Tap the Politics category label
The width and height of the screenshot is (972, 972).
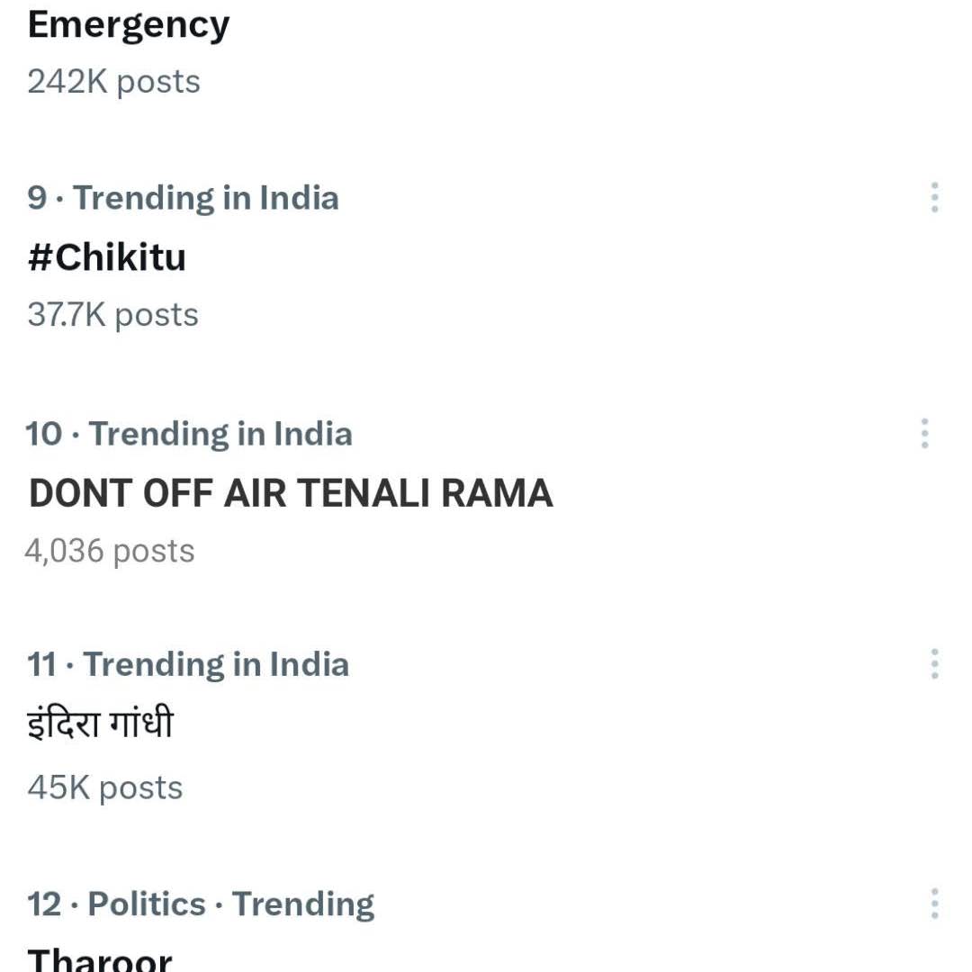[x=147, y=904]
